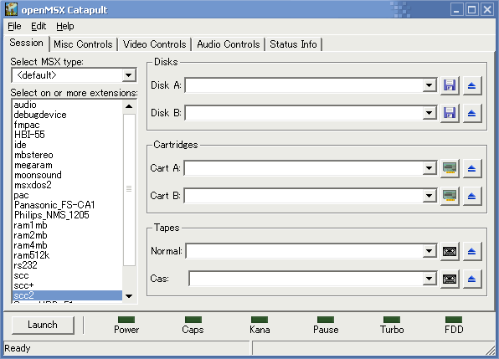Select the msxdos2 extension

point(68,185)
